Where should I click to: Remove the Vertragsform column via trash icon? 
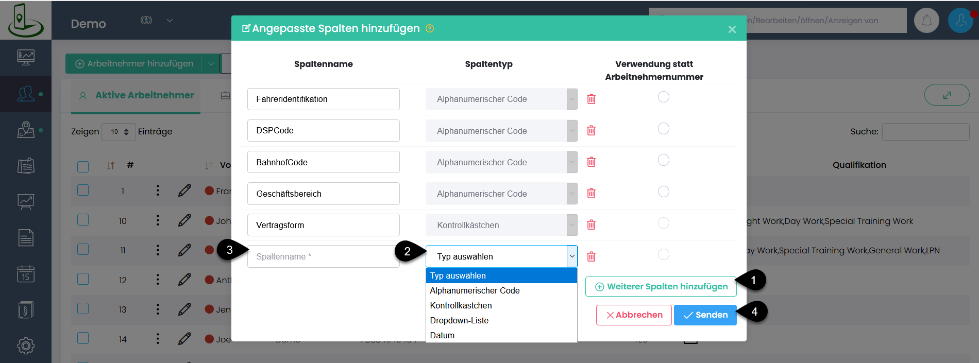click(x=591, y=225)
